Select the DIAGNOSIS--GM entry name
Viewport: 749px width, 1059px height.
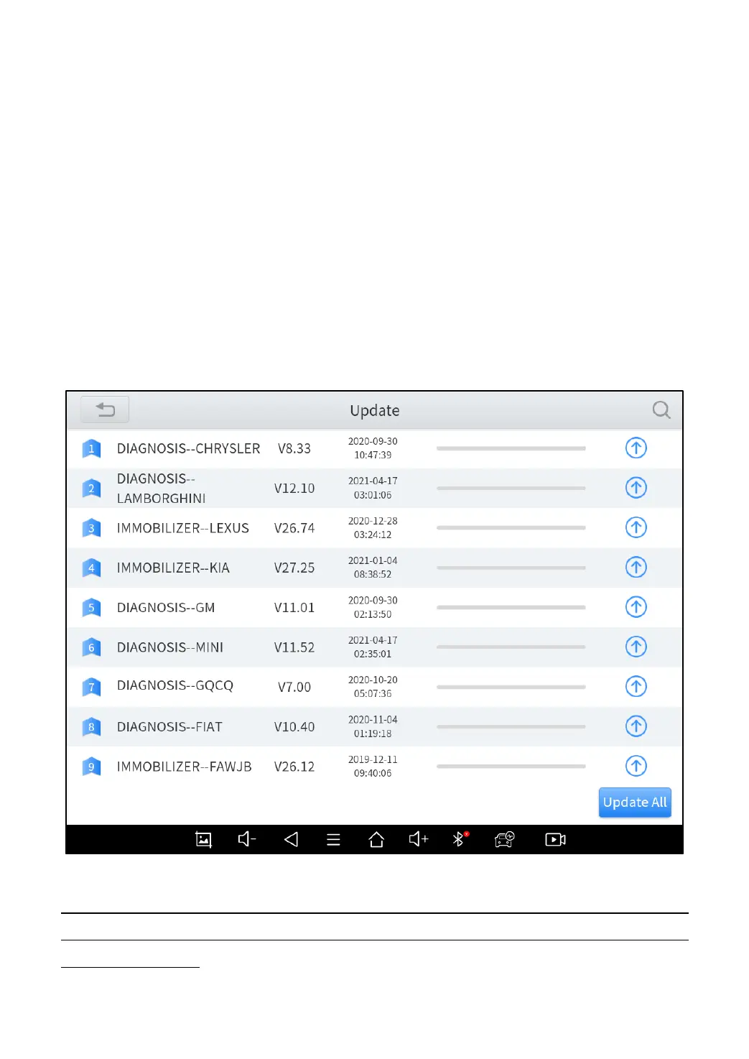166,608
